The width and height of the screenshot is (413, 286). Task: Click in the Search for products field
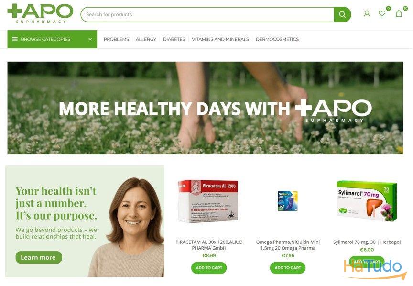tap(207, 14)
